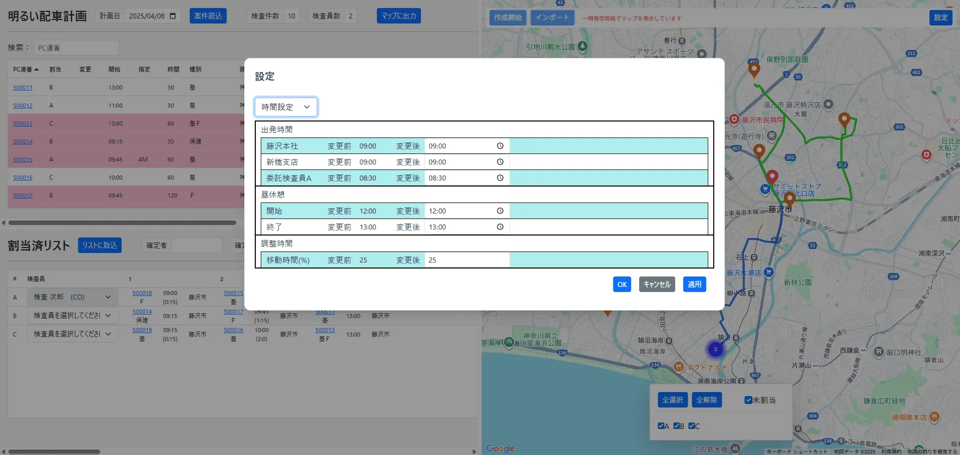Image resolution: width=960 pixels, height=455 pixels.
Task: Expand row B inspector selection dropdown
Action: 72,315
